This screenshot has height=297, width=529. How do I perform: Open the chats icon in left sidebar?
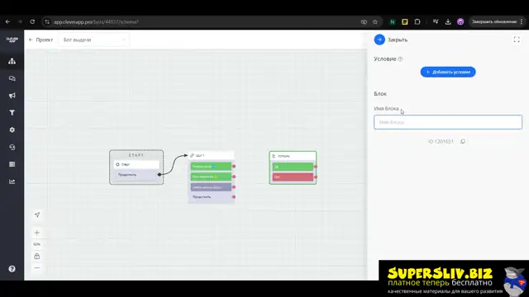click(x=12, y=78)
